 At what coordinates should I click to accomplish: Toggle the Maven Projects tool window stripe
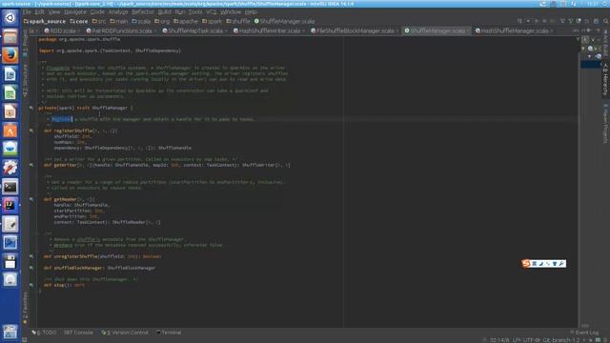(606, 124)
